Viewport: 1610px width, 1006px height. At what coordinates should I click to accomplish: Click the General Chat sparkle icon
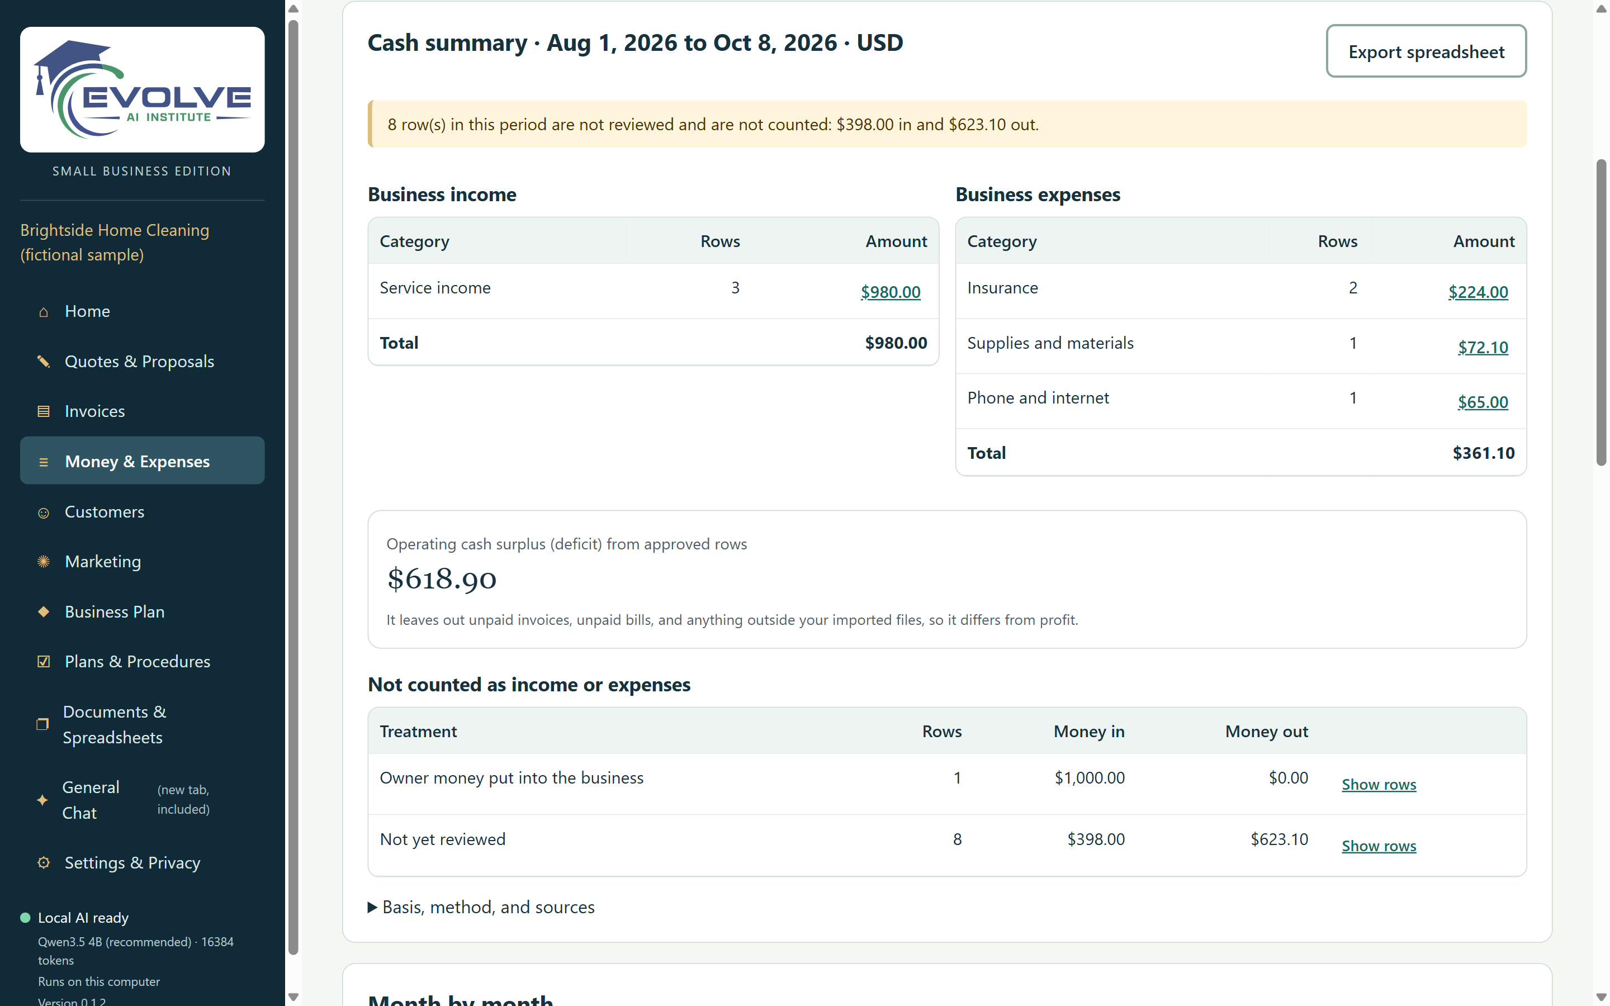42,800
